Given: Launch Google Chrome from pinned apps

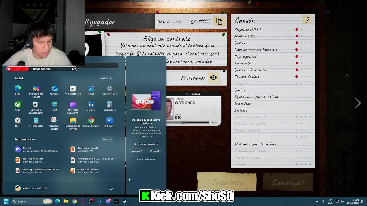Looking at the screenshot, I should [x=91, y=122].
